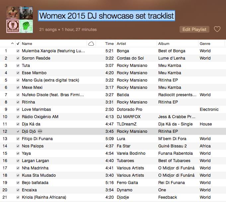
Task: Toggle the checkbox for Tuta
Action: pyautogui.click(x=18, y=66)
